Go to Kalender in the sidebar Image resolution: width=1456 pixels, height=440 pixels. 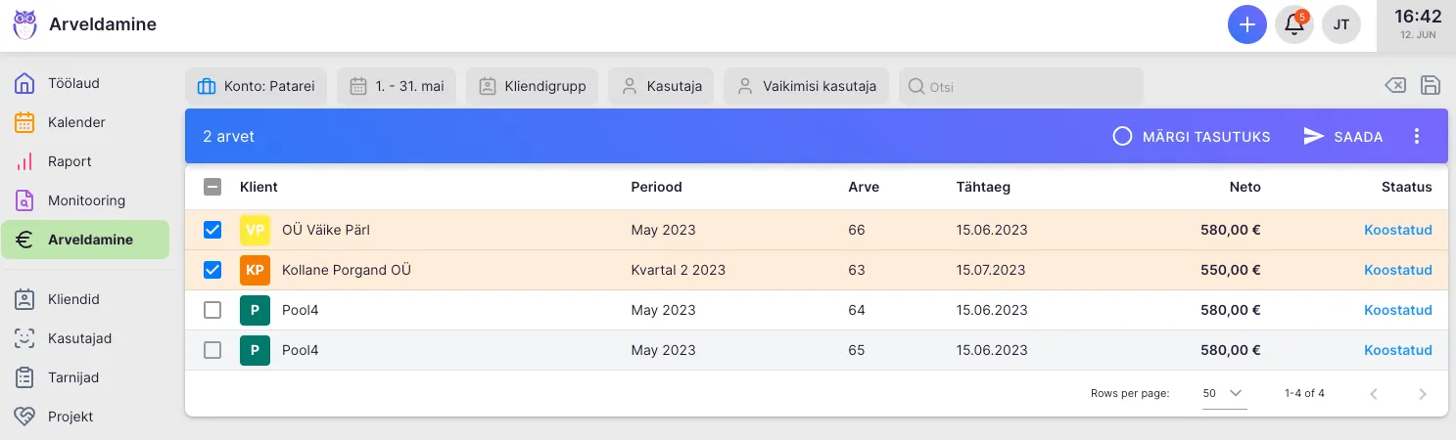(76, 122)
